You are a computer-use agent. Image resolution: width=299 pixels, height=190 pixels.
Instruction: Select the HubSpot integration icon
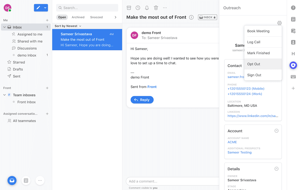293,53
